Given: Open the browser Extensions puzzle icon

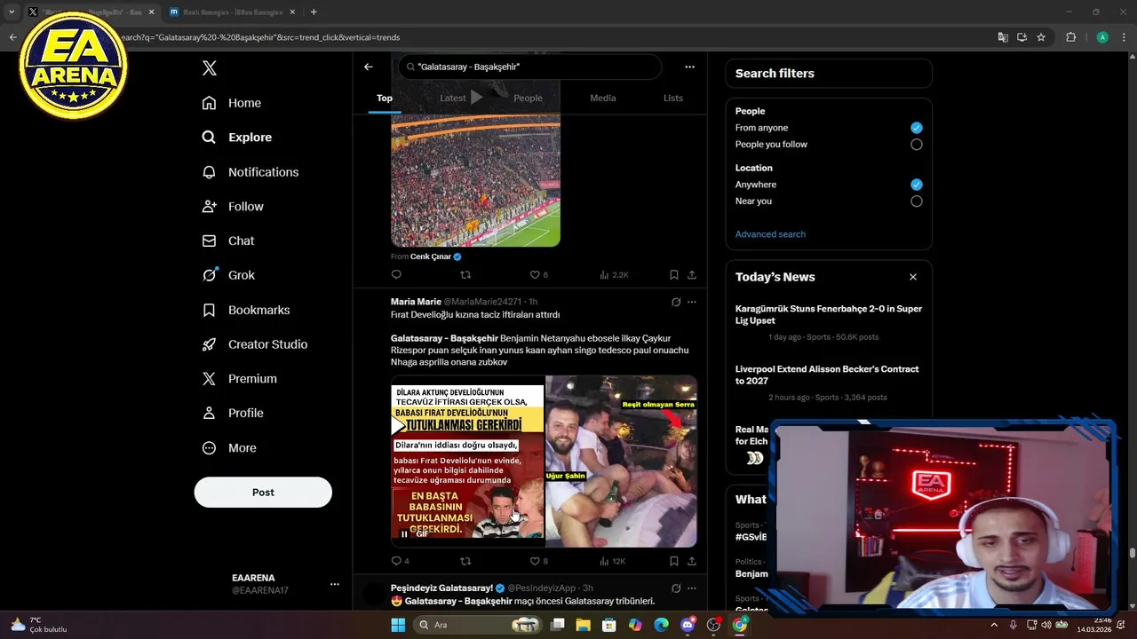Looking at the screenshot, I should click(1070, 37).
